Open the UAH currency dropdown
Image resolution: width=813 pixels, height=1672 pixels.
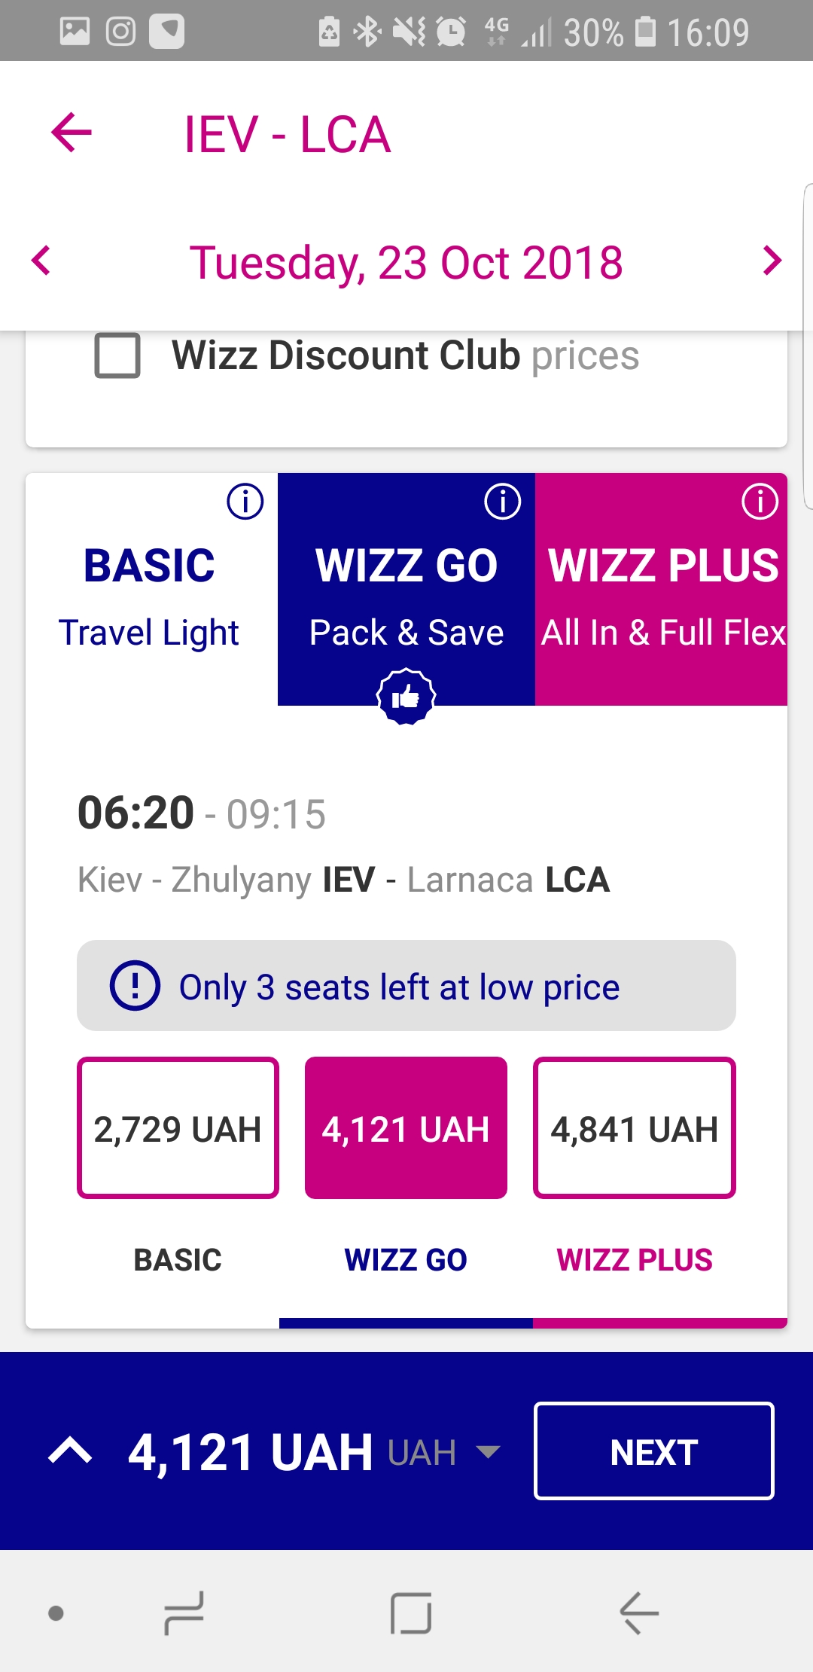444,1452
